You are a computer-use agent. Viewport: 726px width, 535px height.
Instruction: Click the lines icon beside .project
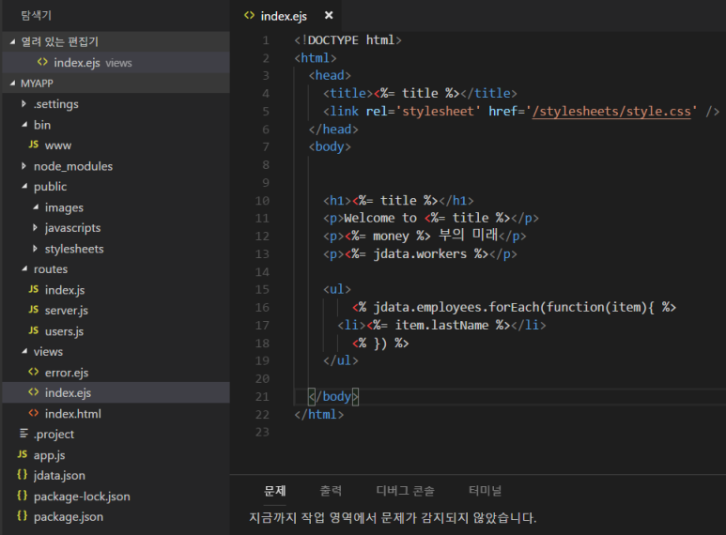click(x=23, y=435)
